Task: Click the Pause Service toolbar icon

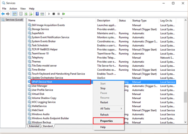Action: click(x=58, y=14)
